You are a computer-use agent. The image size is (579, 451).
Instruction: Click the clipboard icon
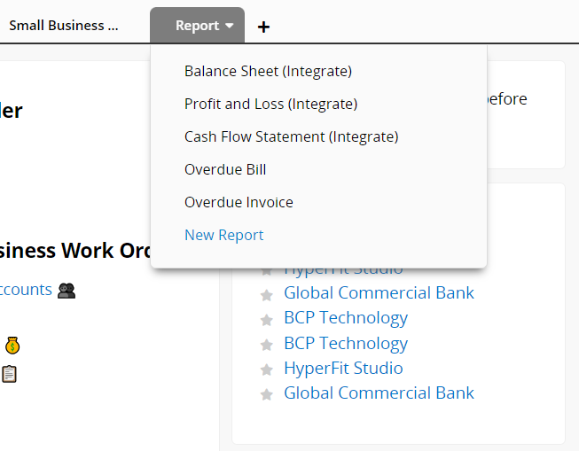(10, 373)
